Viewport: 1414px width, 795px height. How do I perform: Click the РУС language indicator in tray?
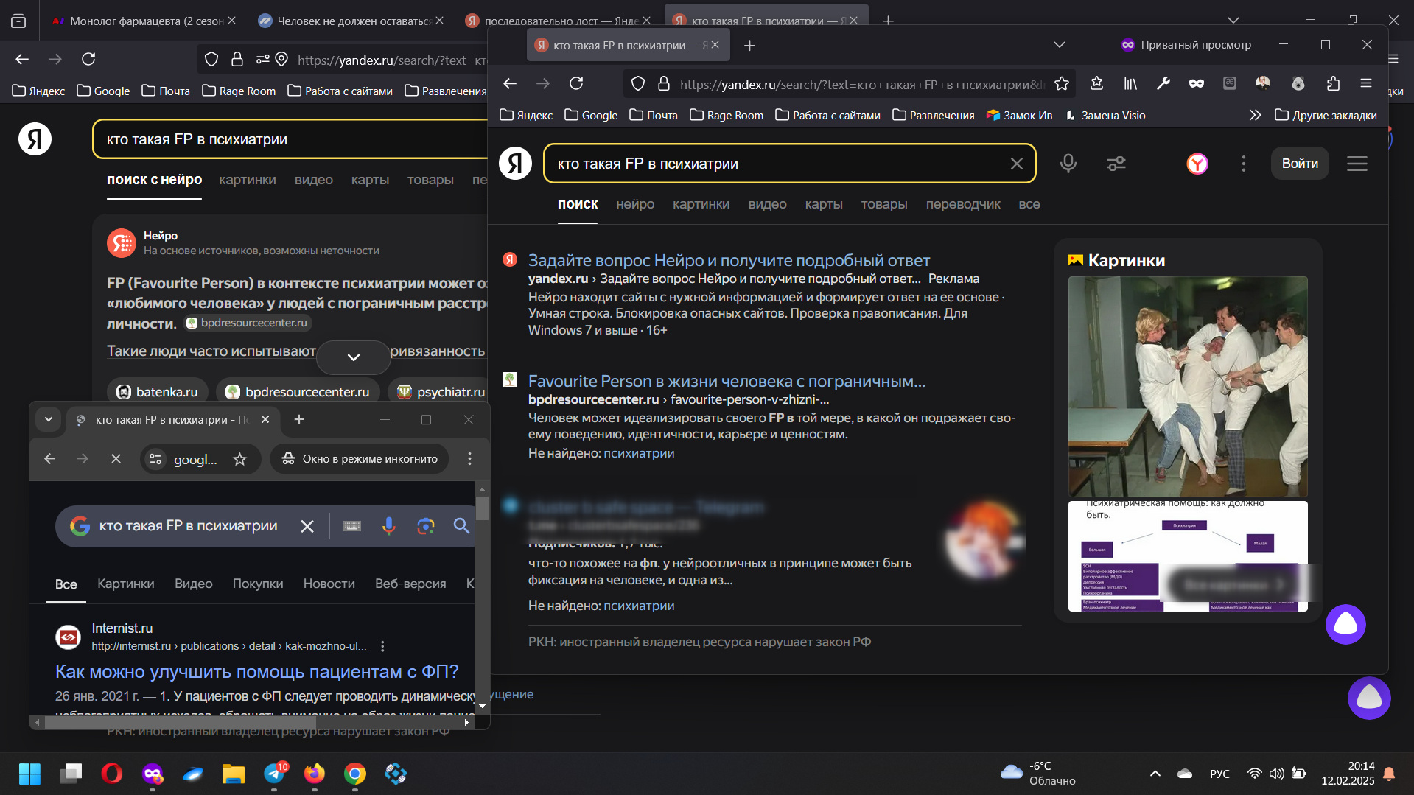[x=1219, y=774]
